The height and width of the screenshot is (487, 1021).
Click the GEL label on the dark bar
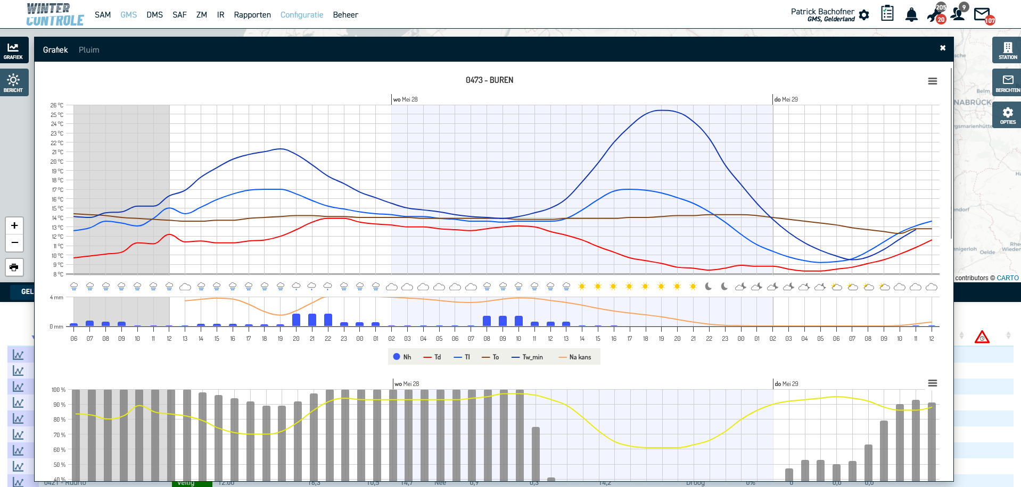(x=27, y=291)
